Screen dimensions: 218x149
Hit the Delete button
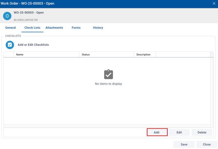202,132
